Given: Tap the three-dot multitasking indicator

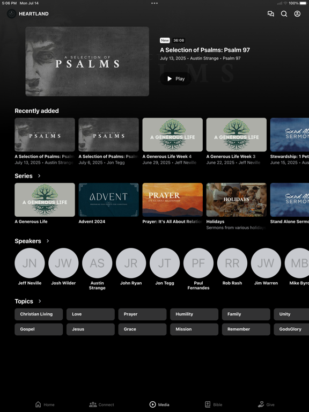Looking at the screenshot, I should coord(154,3).
